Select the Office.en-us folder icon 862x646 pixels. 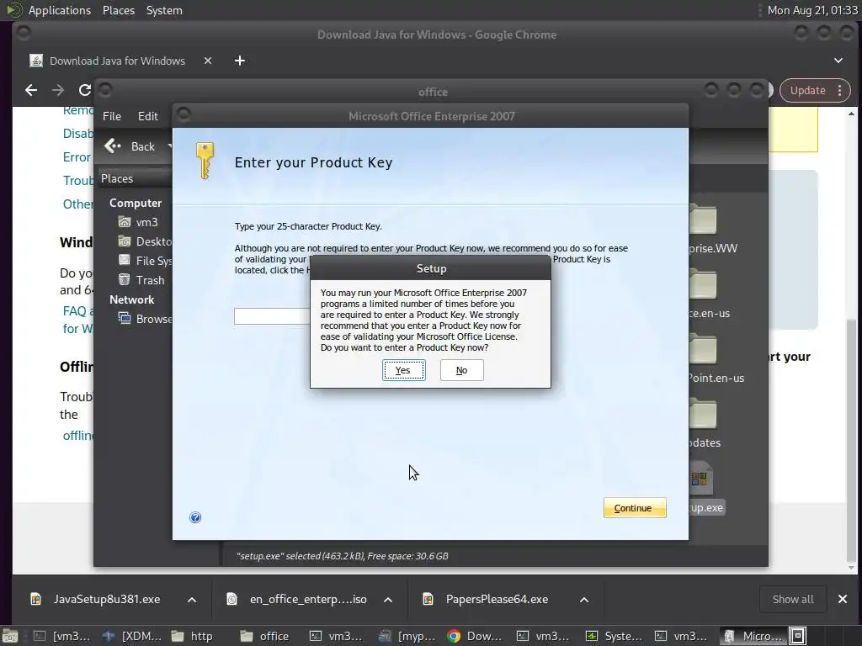(x=703, y=284)
